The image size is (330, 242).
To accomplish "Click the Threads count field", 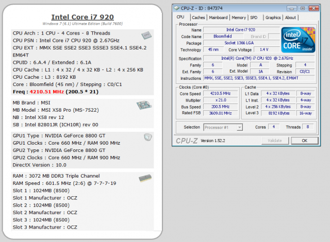I will pos(308,127).
